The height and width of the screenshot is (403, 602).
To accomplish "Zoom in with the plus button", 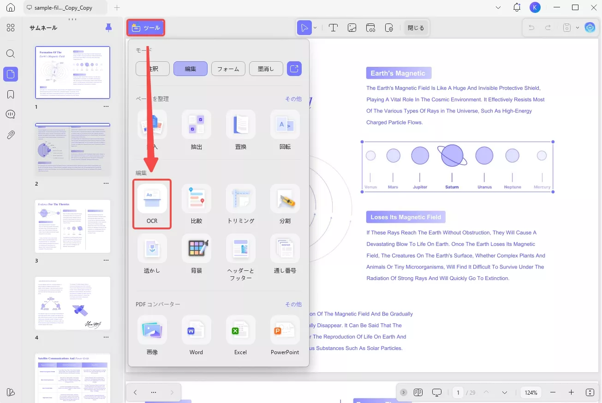I will click(x=572, y=392).
